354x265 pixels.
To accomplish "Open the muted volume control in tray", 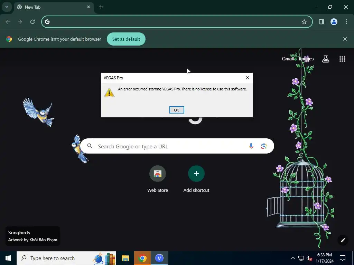I will pos(309,258).
